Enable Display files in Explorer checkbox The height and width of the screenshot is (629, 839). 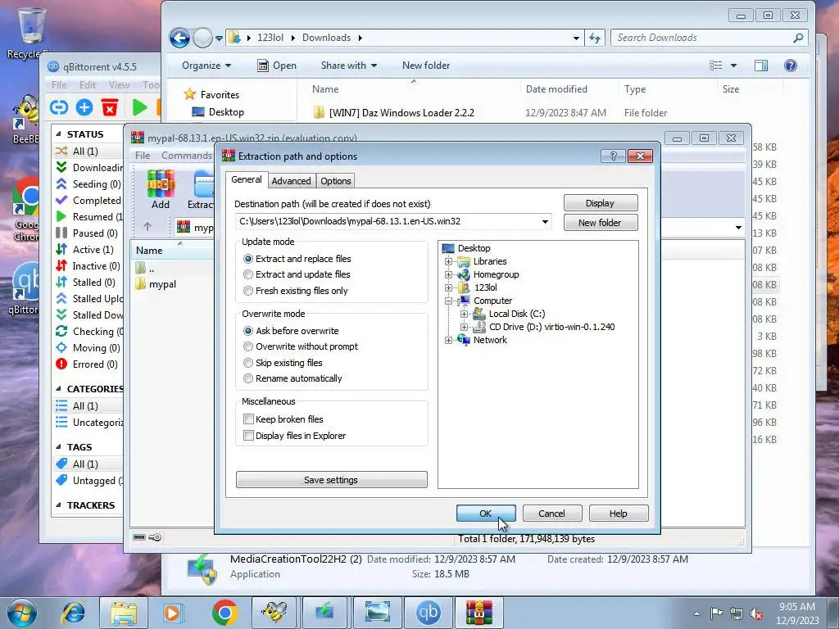248,436
